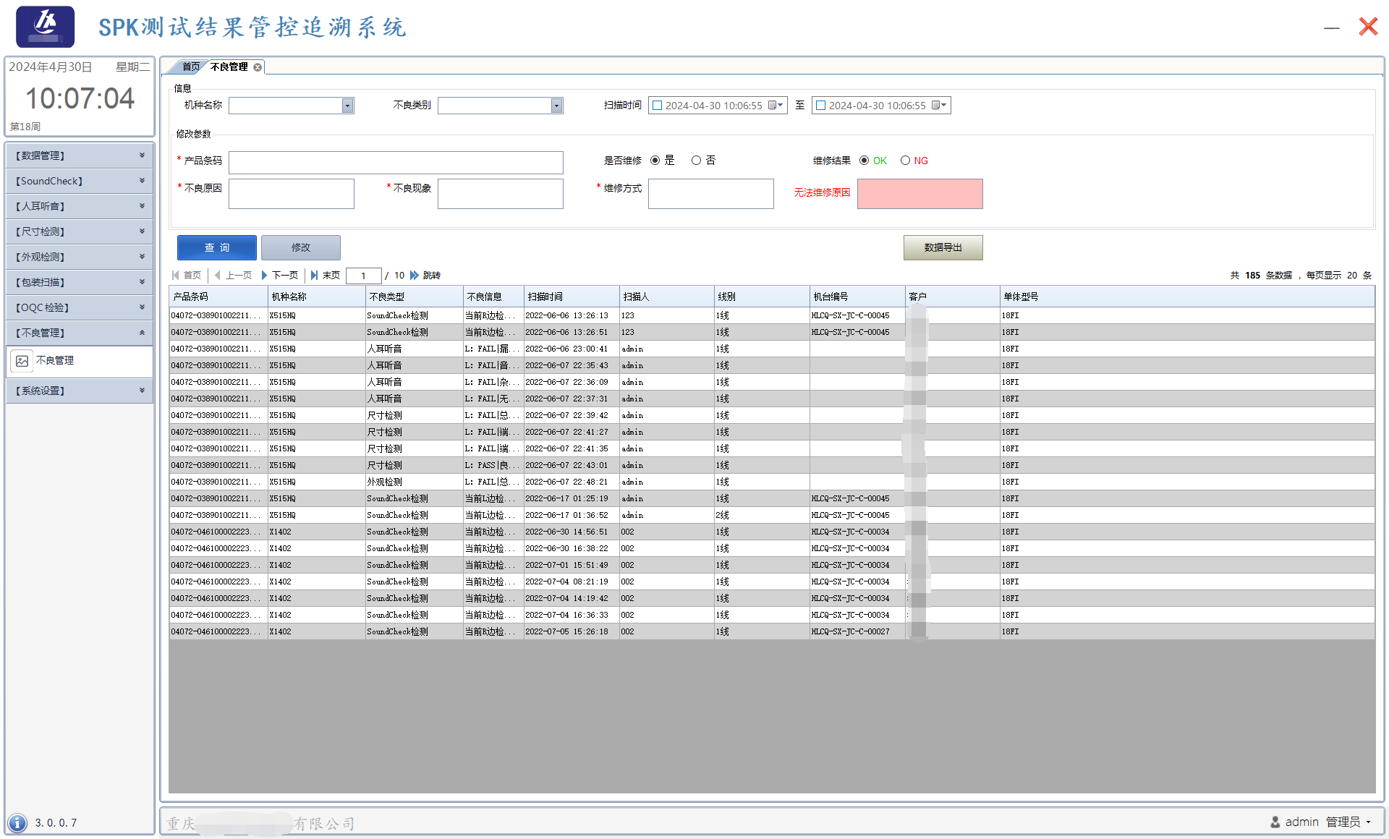Click the jump-to-page double arrow icon

pos(415,276)
